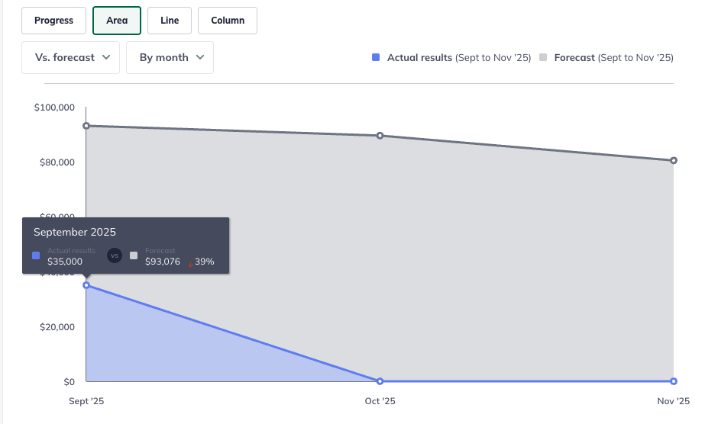Viewport: 705px width, 424px height.
Task: Click the 39% decrease indicator in tooltip
Action: tap(201, 262)
